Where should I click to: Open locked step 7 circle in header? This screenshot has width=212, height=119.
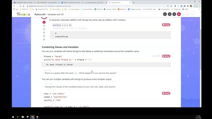pyautogui.click(x=193, y=14)
